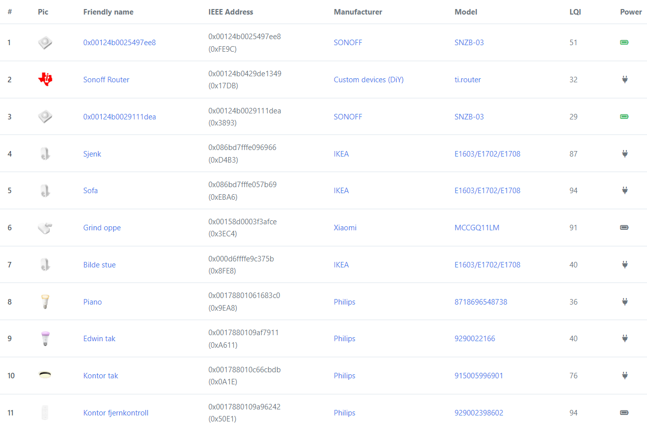
Task: Click the battery icon for Grind oppe
Action: pyautogui.click(x=624, y=227)
